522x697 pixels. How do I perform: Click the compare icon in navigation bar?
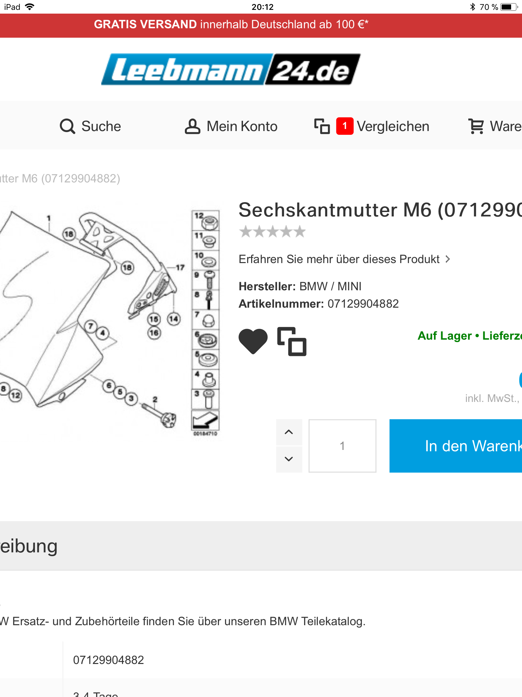pyautogui.click(x=322, y=126)
